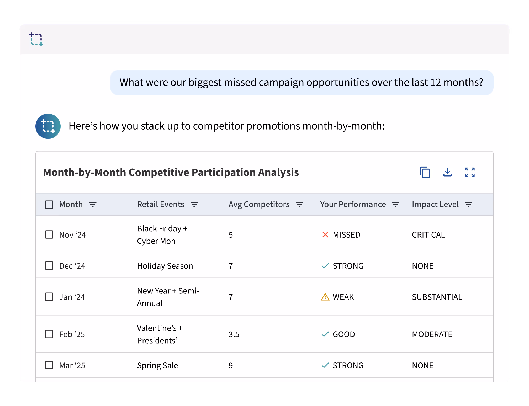Open the Retail Events column filter
This screenshot has width=529, height=406.
tap(194, 204)
